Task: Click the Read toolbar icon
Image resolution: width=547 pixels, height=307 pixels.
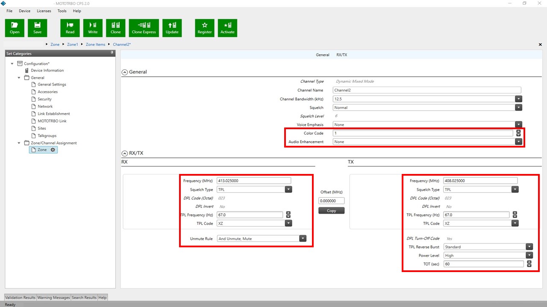Action: tap(70, 28)
